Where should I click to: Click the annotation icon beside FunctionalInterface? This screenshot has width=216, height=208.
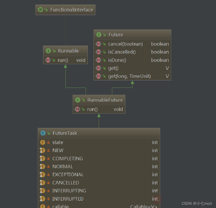pyautogui.click(x=40, y=10)
